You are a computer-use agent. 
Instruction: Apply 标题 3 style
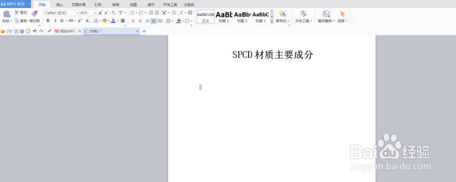coord(260,16)
